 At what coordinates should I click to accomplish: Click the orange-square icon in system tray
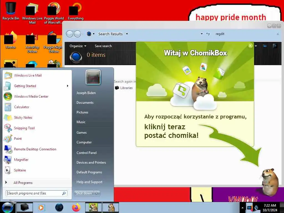coord(250,208)
